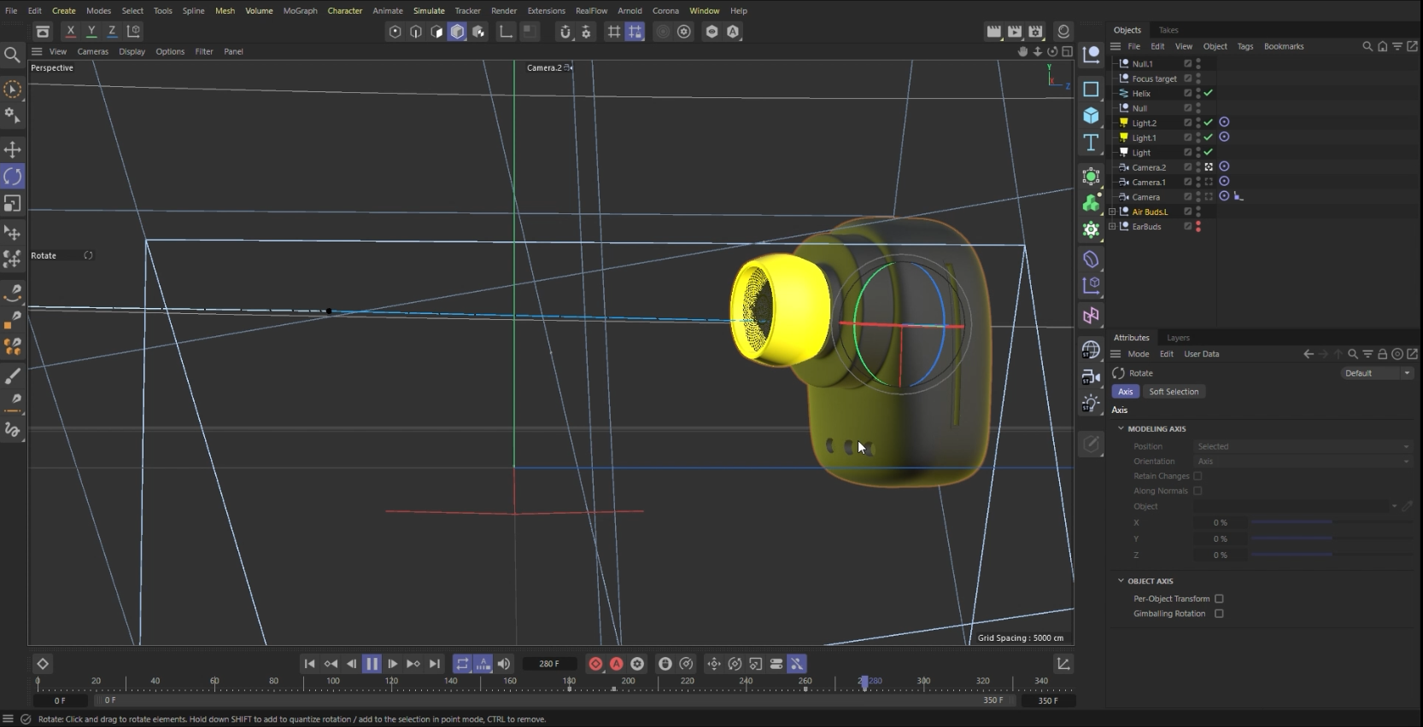Open the Render to Picture Viewer icon
This screenshot has height=727, width=1423.
pos(1015,32)
